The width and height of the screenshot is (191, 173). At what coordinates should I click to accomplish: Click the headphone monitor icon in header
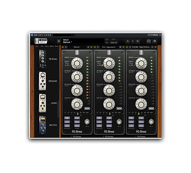[149, 41]
